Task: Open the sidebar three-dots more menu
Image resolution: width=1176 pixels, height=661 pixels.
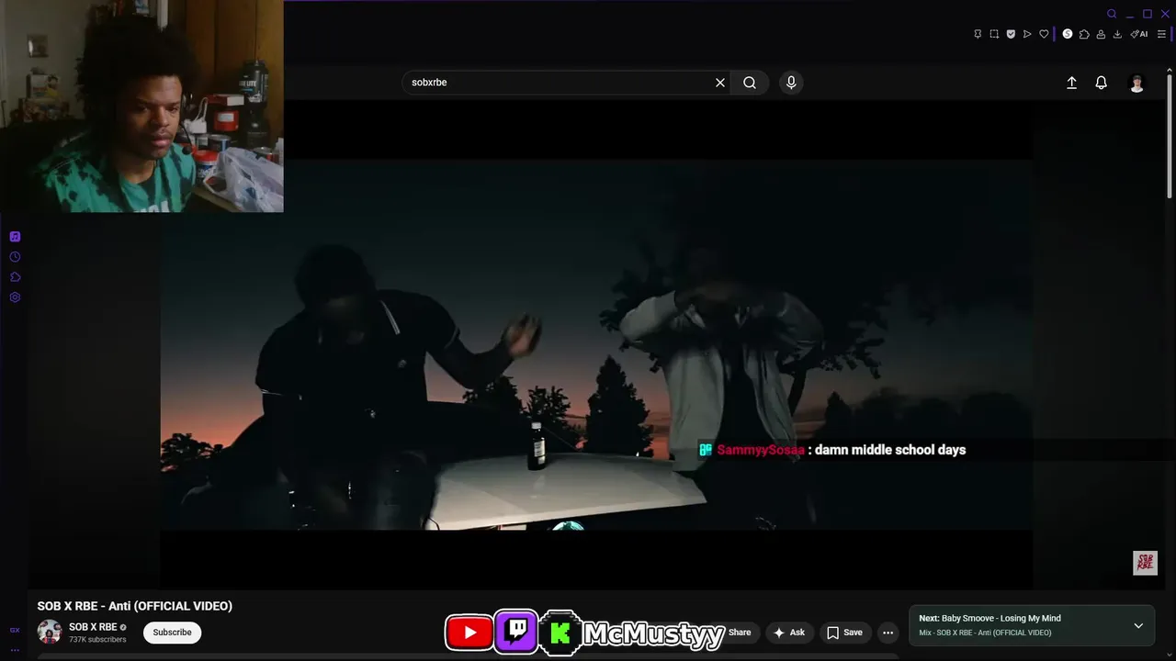Action: [x=15, y=650]
